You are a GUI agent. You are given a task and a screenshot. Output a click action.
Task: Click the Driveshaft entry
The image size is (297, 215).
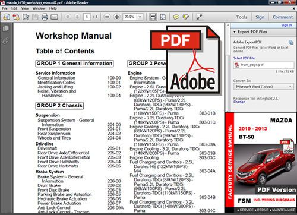(x=48, y=148)
